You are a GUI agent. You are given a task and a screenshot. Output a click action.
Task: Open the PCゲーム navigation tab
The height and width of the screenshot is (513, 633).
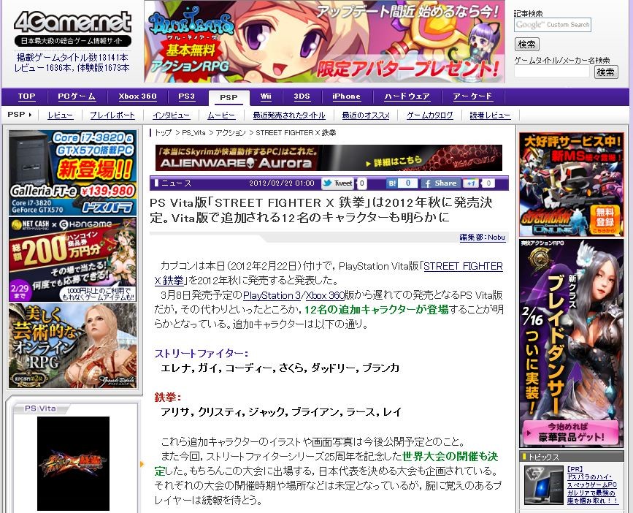click(x=77, y=96)
